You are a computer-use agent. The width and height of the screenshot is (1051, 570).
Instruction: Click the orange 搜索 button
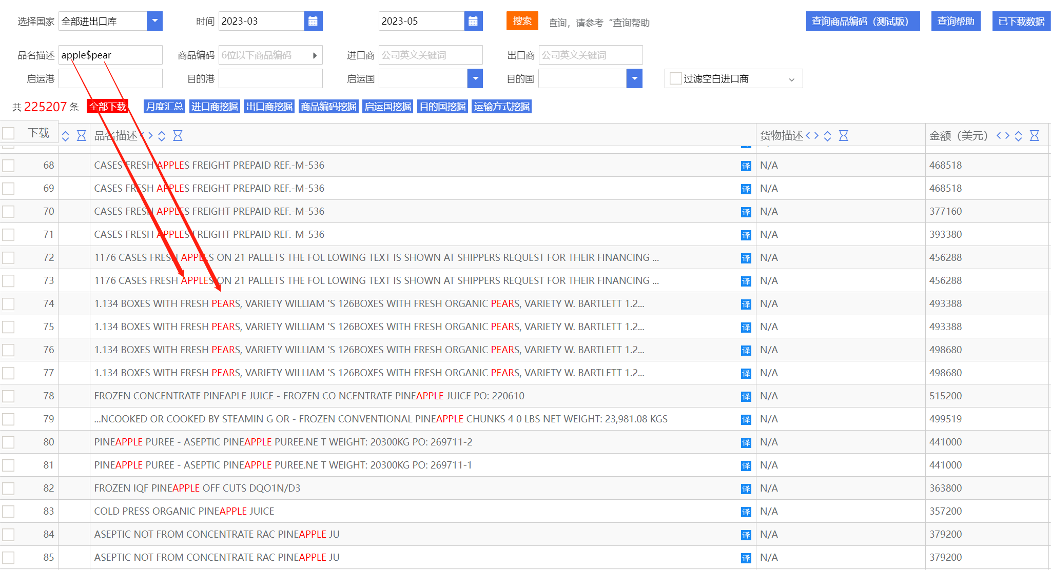click(x=522, y=21)
